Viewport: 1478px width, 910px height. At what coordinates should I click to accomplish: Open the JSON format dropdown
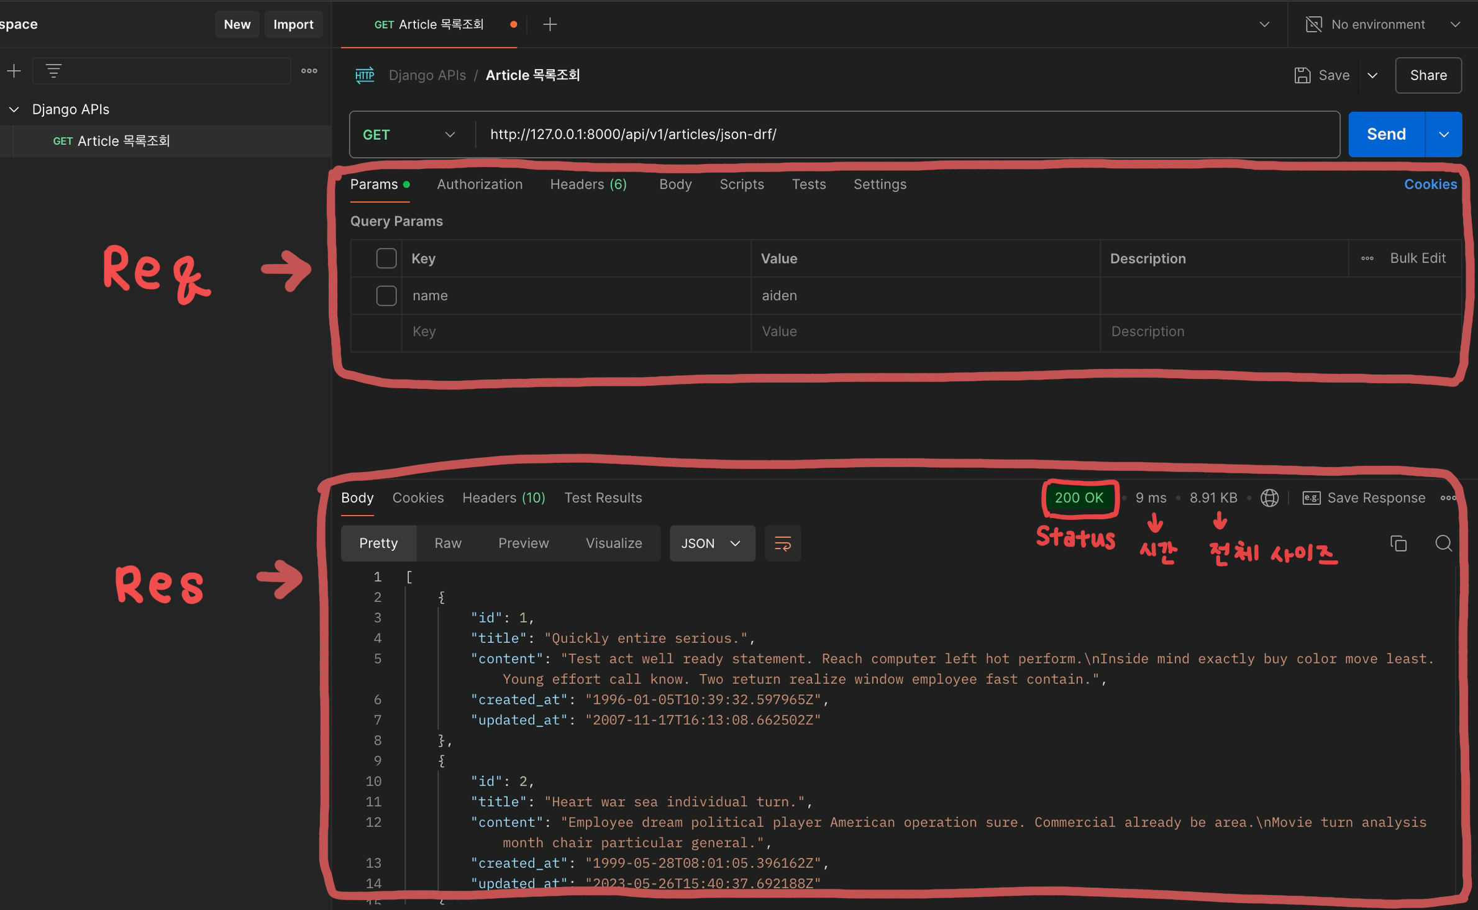pos(711,544)
